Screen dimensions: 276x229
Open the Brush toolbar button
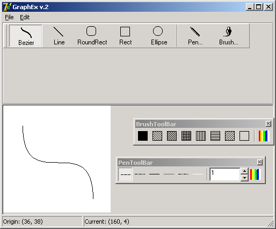228,36
